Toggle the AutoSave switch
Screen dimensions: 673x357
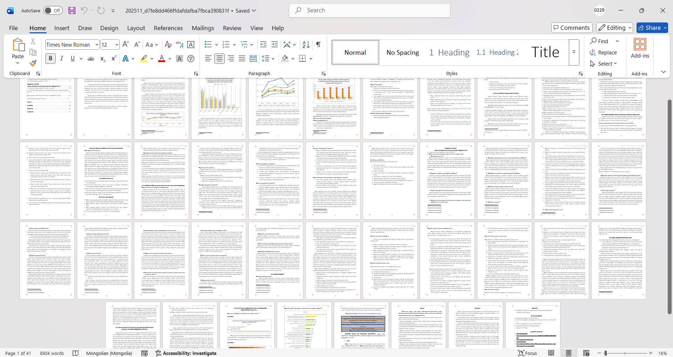pyautogui.click(x=53, y=11)
